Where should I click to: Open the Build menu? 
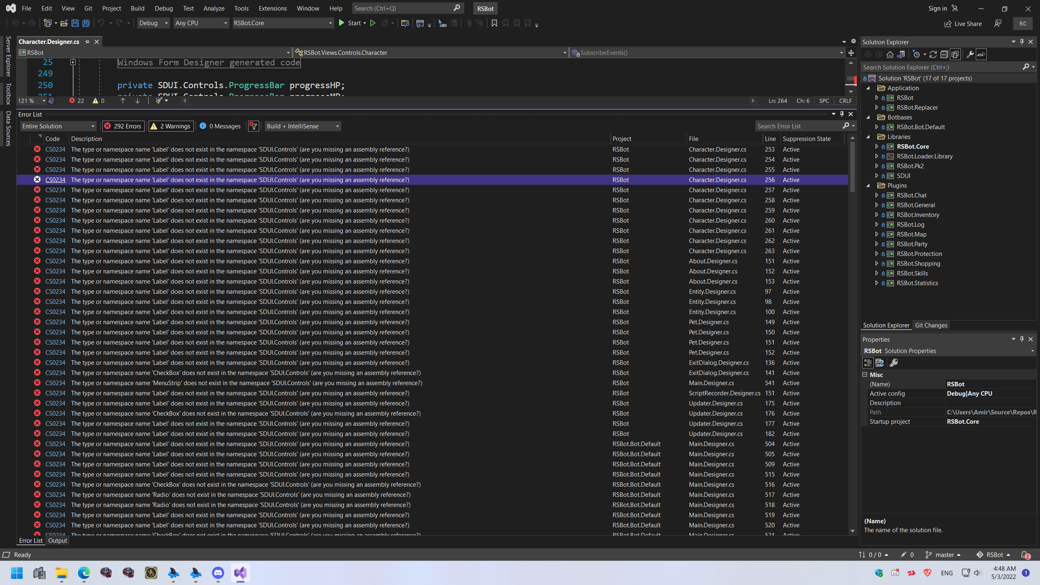pyautogui.click(x=137, y=8)
